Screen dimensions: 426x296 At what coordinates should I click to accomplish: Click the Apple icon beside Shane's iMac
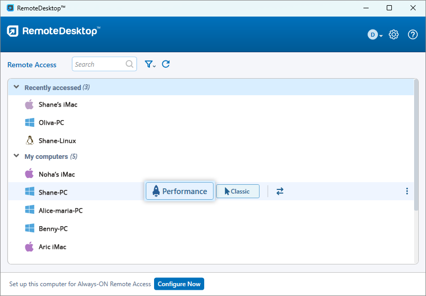pyautogui.click(x=29, y=105)
